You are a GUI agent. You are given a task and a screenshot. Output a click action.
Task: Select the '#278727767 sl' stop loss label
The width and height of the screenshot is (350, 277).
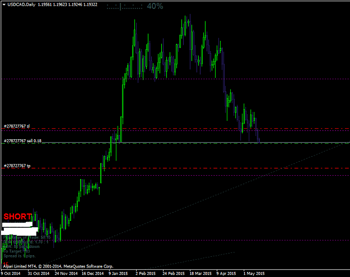click(x=17, y=126)
